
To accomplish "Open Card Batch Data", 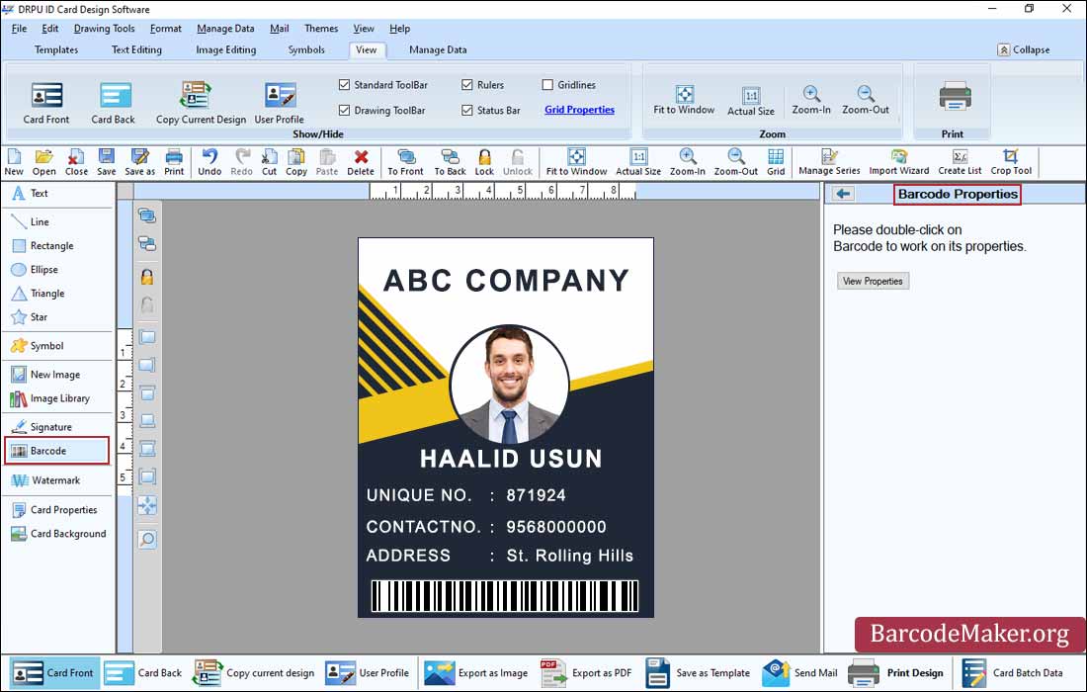I will (x=1013, y=672).
